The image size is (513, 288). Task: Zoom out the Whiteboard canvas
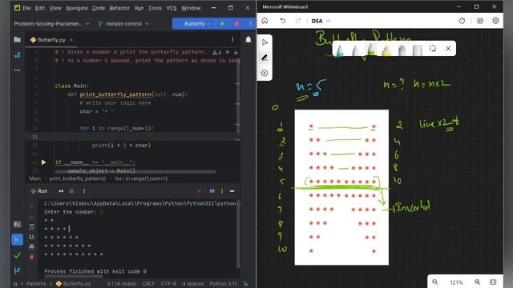[x=434, y=282]
